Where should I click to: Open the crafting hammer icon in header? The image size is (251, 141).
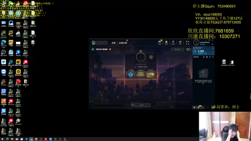tap(173, 42)
